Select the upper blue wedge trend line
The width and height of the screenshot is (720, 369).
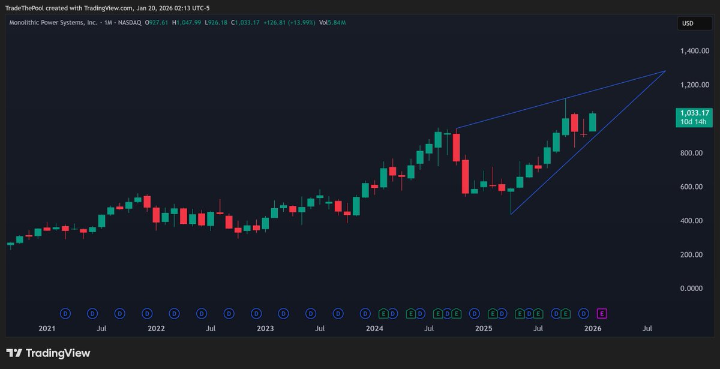coord(561,100)
